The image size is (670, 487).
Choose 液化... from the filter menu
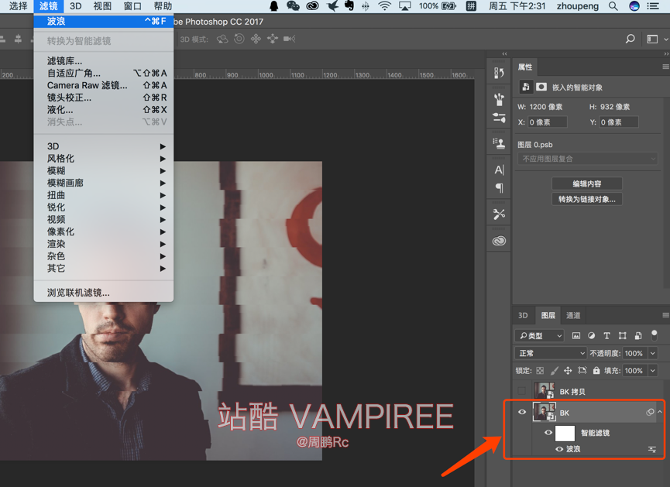point(104,110)
